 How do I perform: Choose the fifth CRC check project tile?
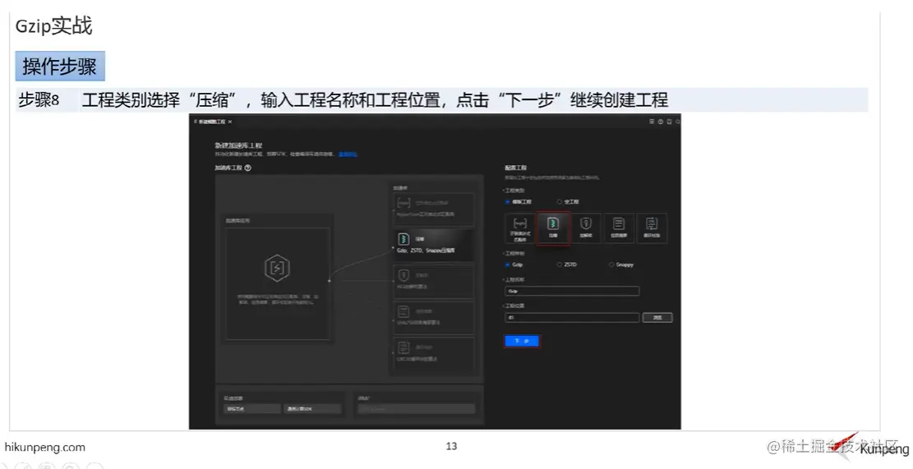(x=652, y=228)
